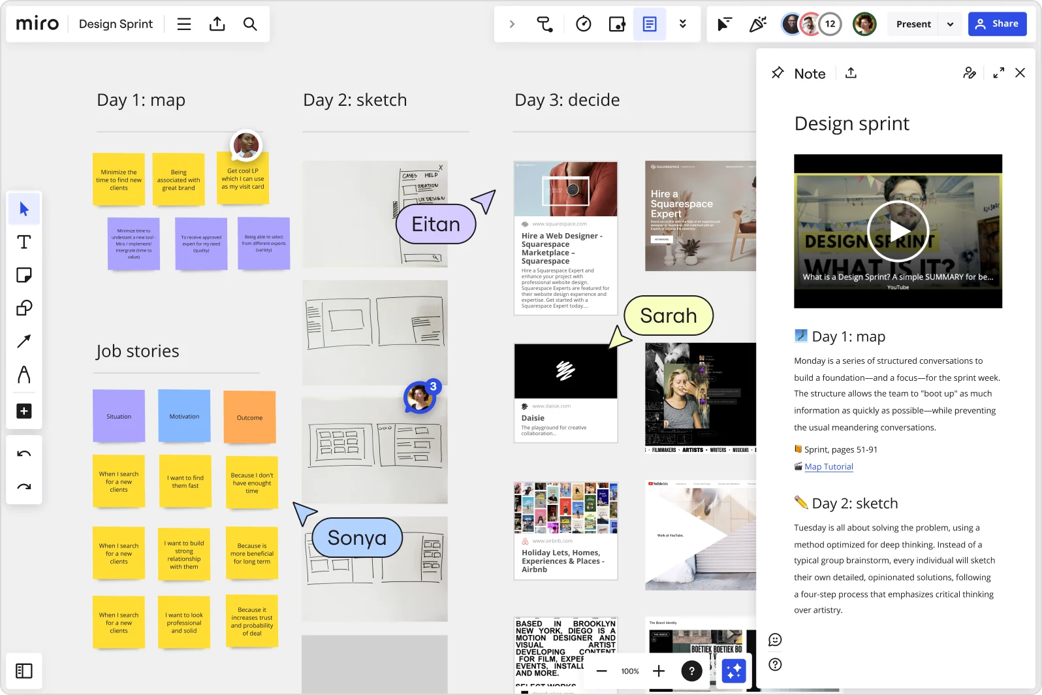
Task: Expand the Present dropdown arrow
Action: click(x=950, y=24)
